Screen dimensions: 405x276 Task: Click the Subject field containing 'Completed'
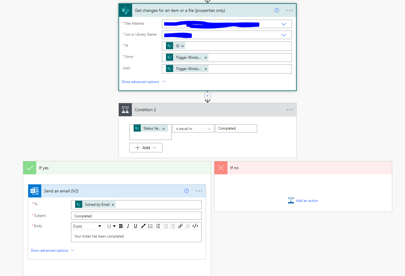click(136, 216)
